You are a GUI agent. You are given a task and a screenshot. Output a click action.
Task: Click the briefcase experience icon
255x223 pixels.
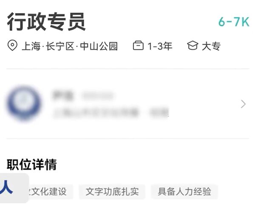click(x=138, y=45)
